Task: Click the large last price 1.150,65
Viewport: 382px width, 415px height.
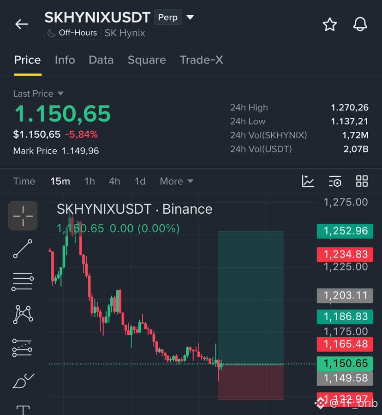Action: pos(63,114)
